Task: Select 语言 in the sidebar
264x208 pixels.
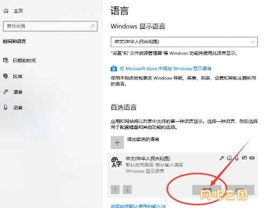Action: [x=18, y=92]
